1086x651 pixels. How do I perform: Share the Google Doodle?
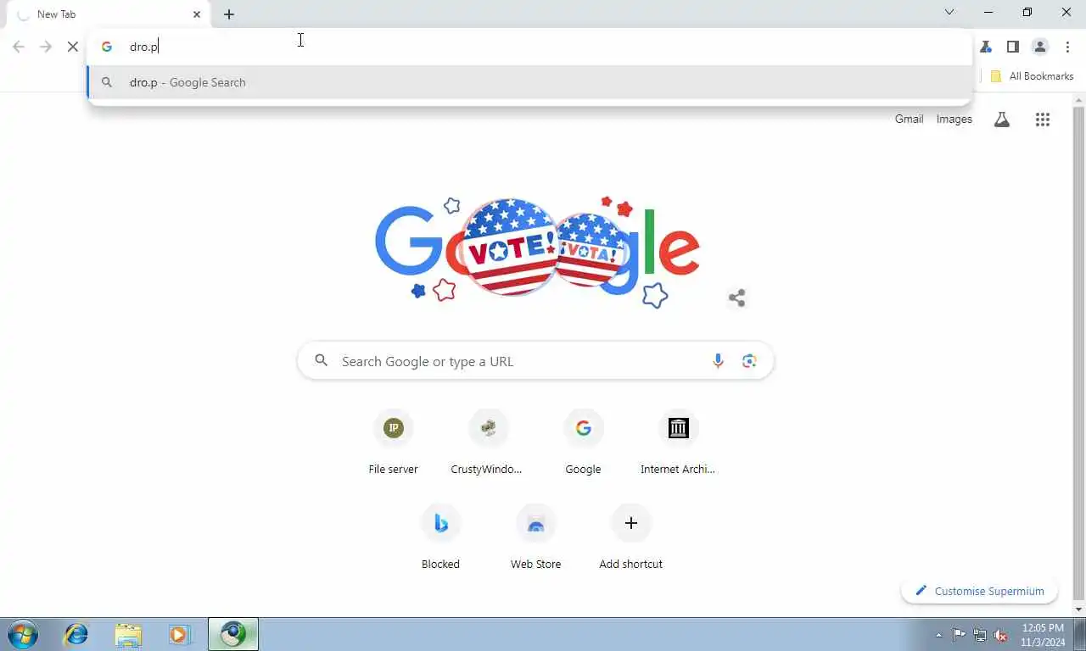click(736, 298)
